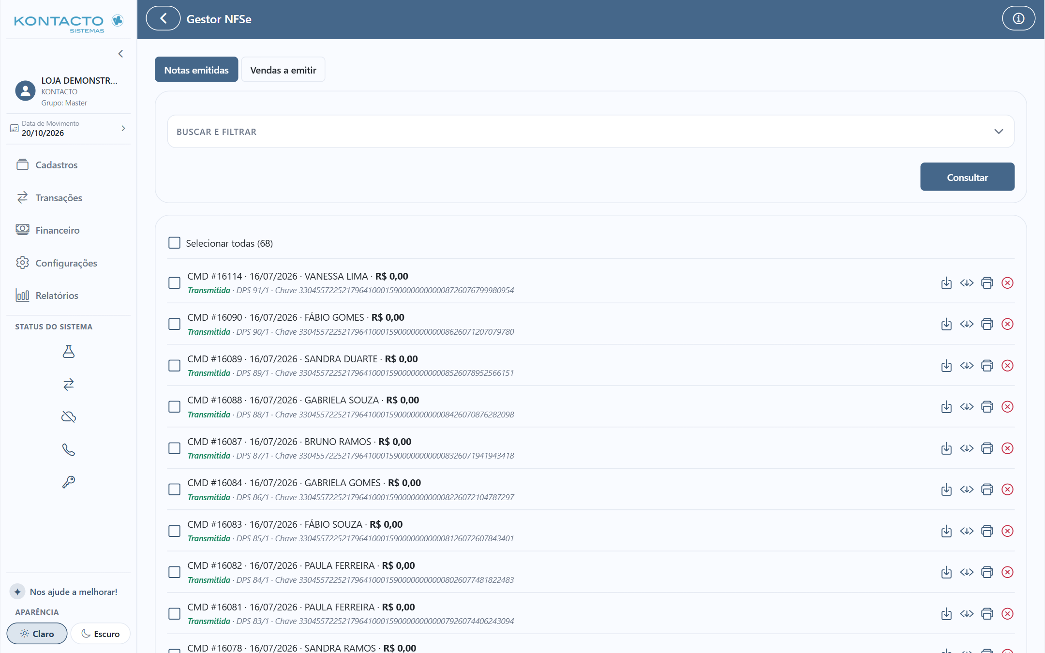This screenshot has width=1045, height=653.
Task: Switch to Vendas a emitir tab
Action: (x=283, y=70)
